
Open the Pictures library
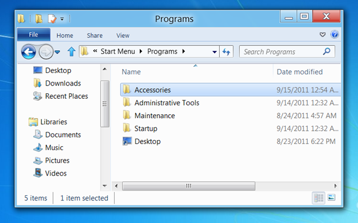pyautogui.click(x=57, y=160)
